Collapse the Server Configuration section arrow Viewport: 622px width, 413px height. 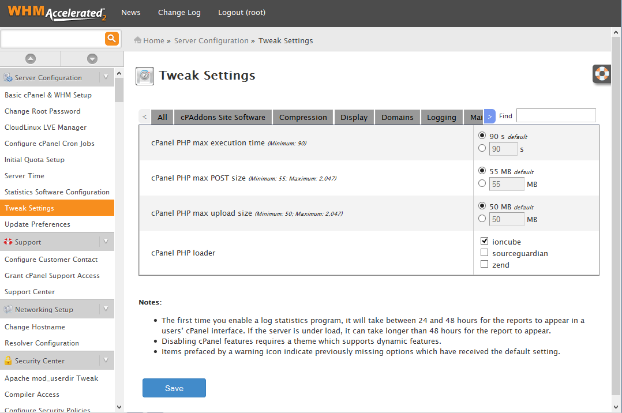coord(106,77)
